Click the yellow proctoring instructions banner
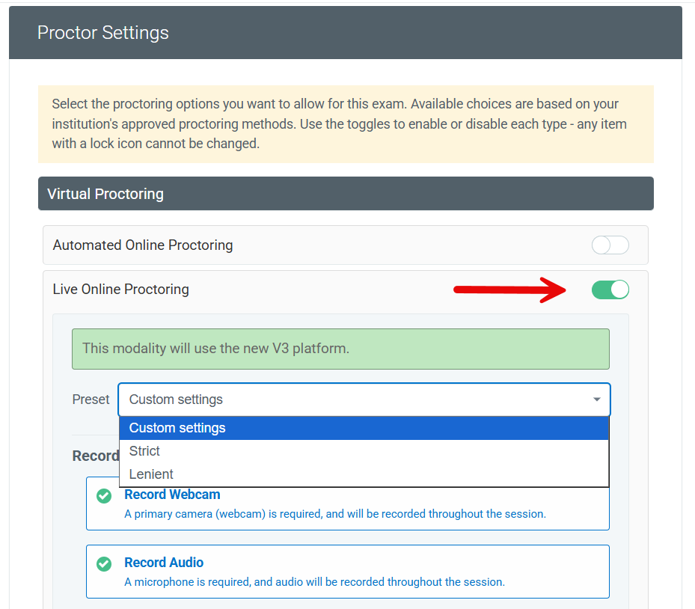 click(346, 123)
